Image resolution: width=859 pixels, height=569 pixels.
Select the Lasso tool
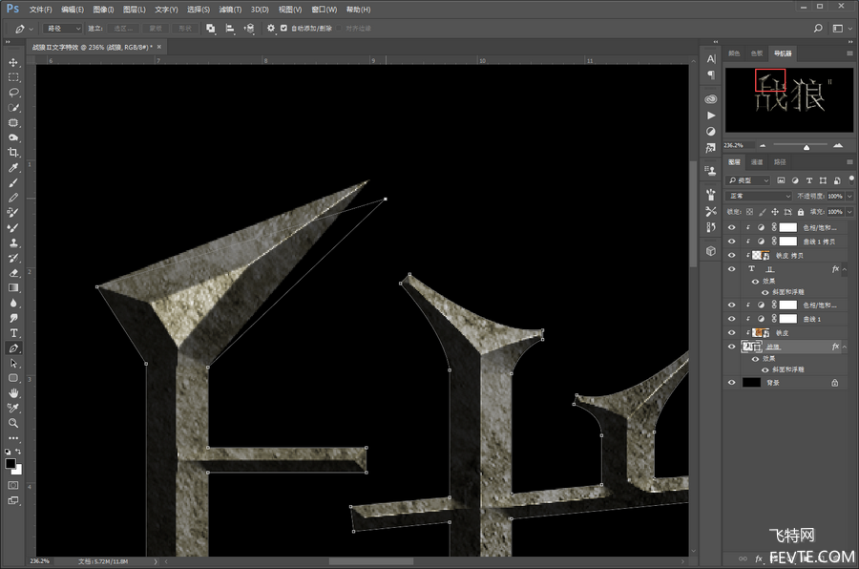[13, 93]
